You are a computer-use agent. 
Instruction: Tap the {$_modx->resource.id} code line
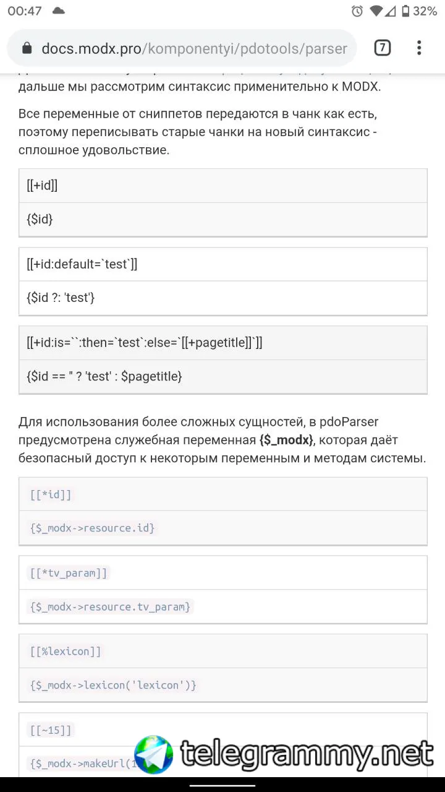point(93,528)
